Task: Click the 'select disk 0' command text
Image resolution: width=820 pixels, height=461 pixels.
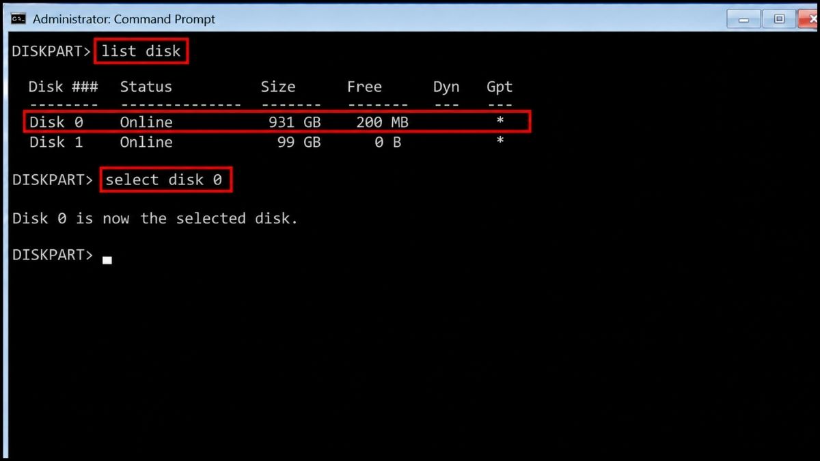Action: point(164,180)
